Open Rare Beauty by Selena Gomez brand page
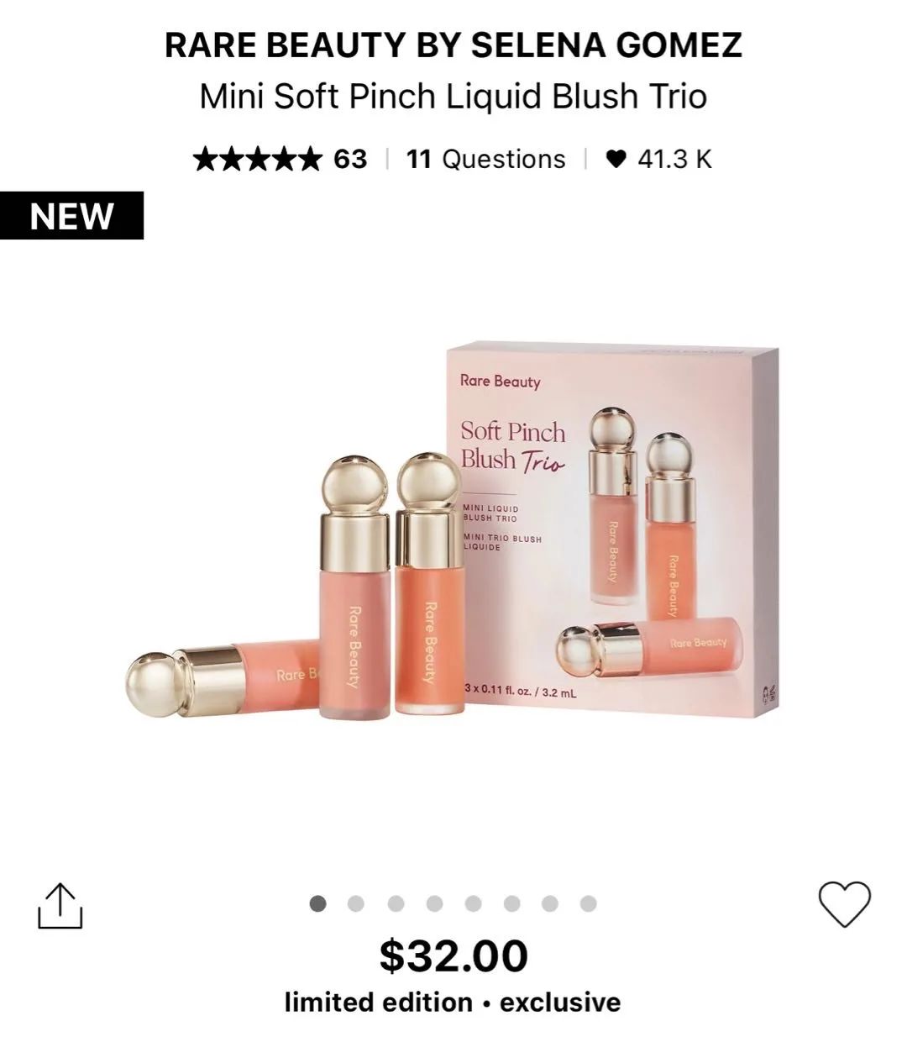This screenshot has width=907, height=1037. [453, 45]
